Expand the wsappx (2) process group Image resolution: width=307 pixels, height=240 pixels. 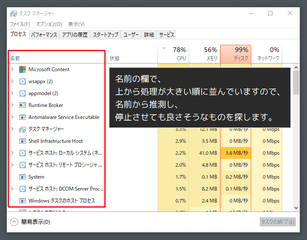point(12,81)
